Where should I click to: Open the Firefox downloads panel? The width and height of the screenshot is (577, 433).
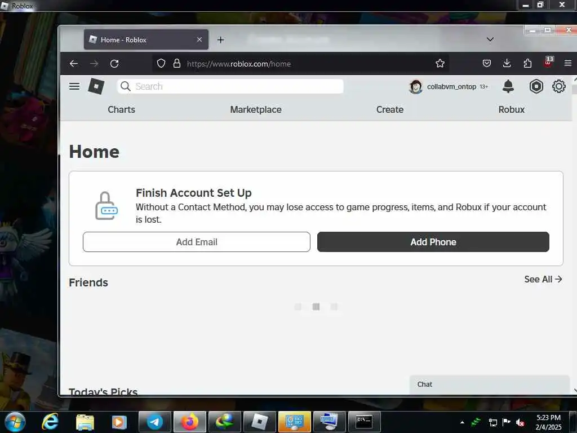(x=507, y=63)
